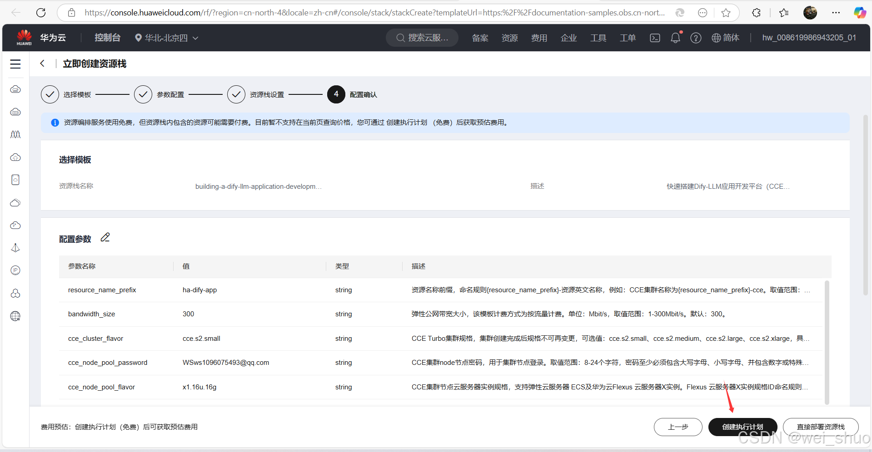This screenshot has width=872, height=452.
Task: Click the search cloud services box
Action: tap(422, 38)
